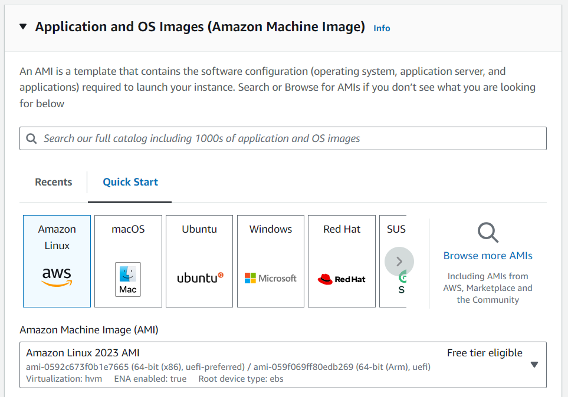The width and height of the screenshot is (568, 397).
Task: Open the Info link beside the heading
Action: [x=382, y=28]
